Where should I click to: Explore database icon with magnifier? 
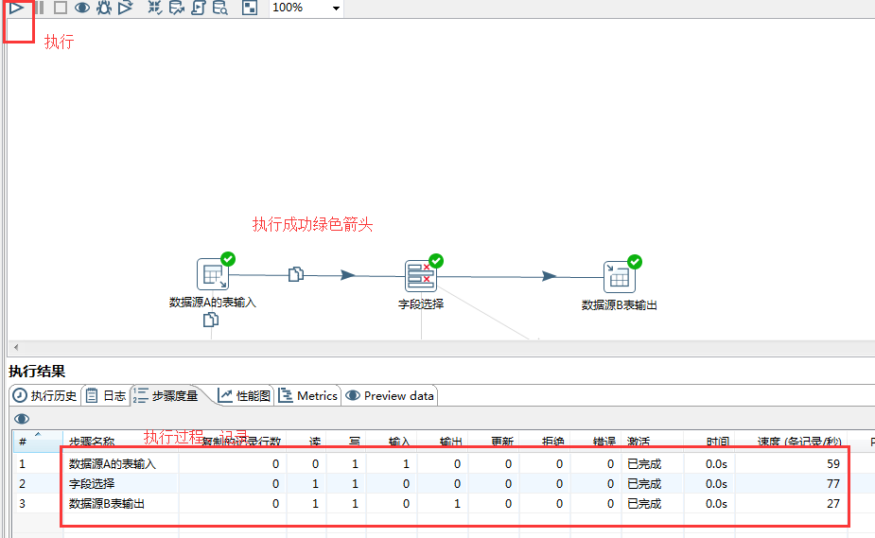pyautogui.click(x=219, y=8)
